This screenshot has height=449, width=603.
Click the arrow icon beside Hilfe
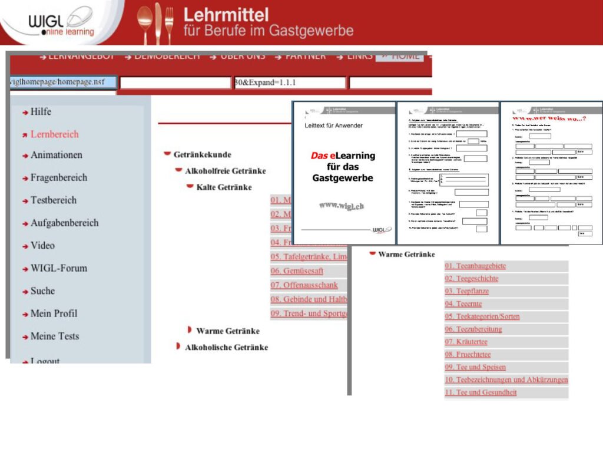(25, 113)
